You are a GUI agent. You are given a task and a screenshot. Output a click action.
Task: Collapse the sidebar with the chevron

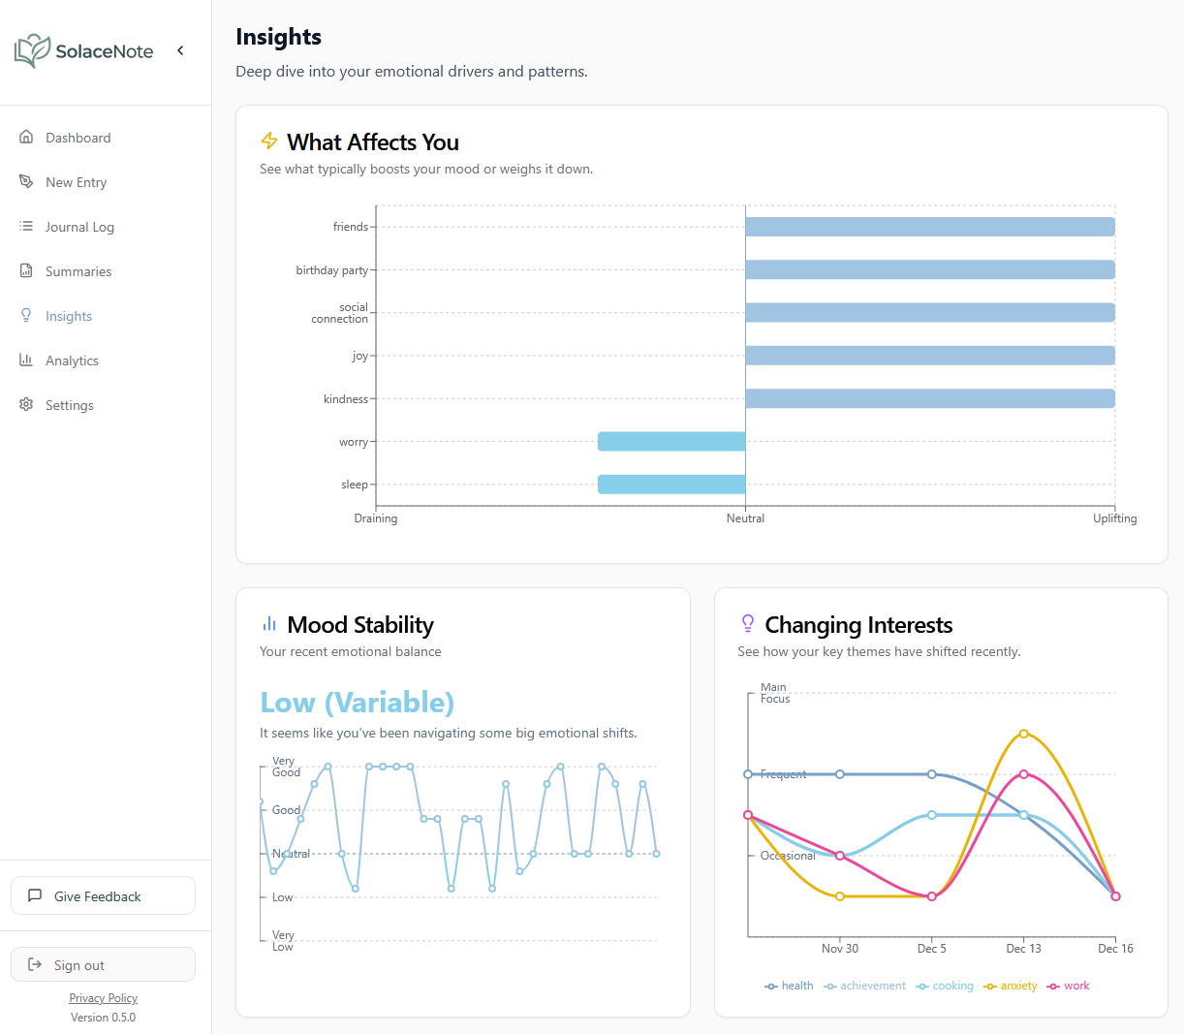click(180, 49)
